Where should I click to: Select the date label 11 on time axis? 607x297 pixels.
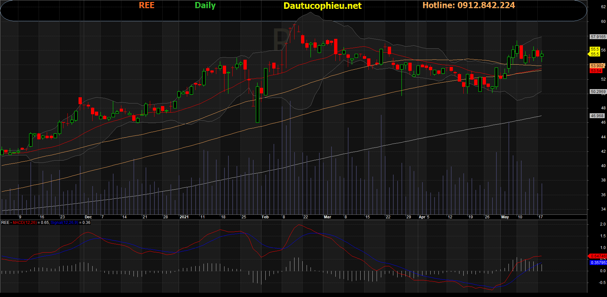point(203,217)
